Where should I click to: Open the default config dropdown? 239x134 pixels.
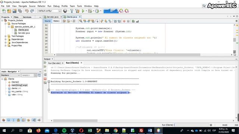tap(49, 11)
